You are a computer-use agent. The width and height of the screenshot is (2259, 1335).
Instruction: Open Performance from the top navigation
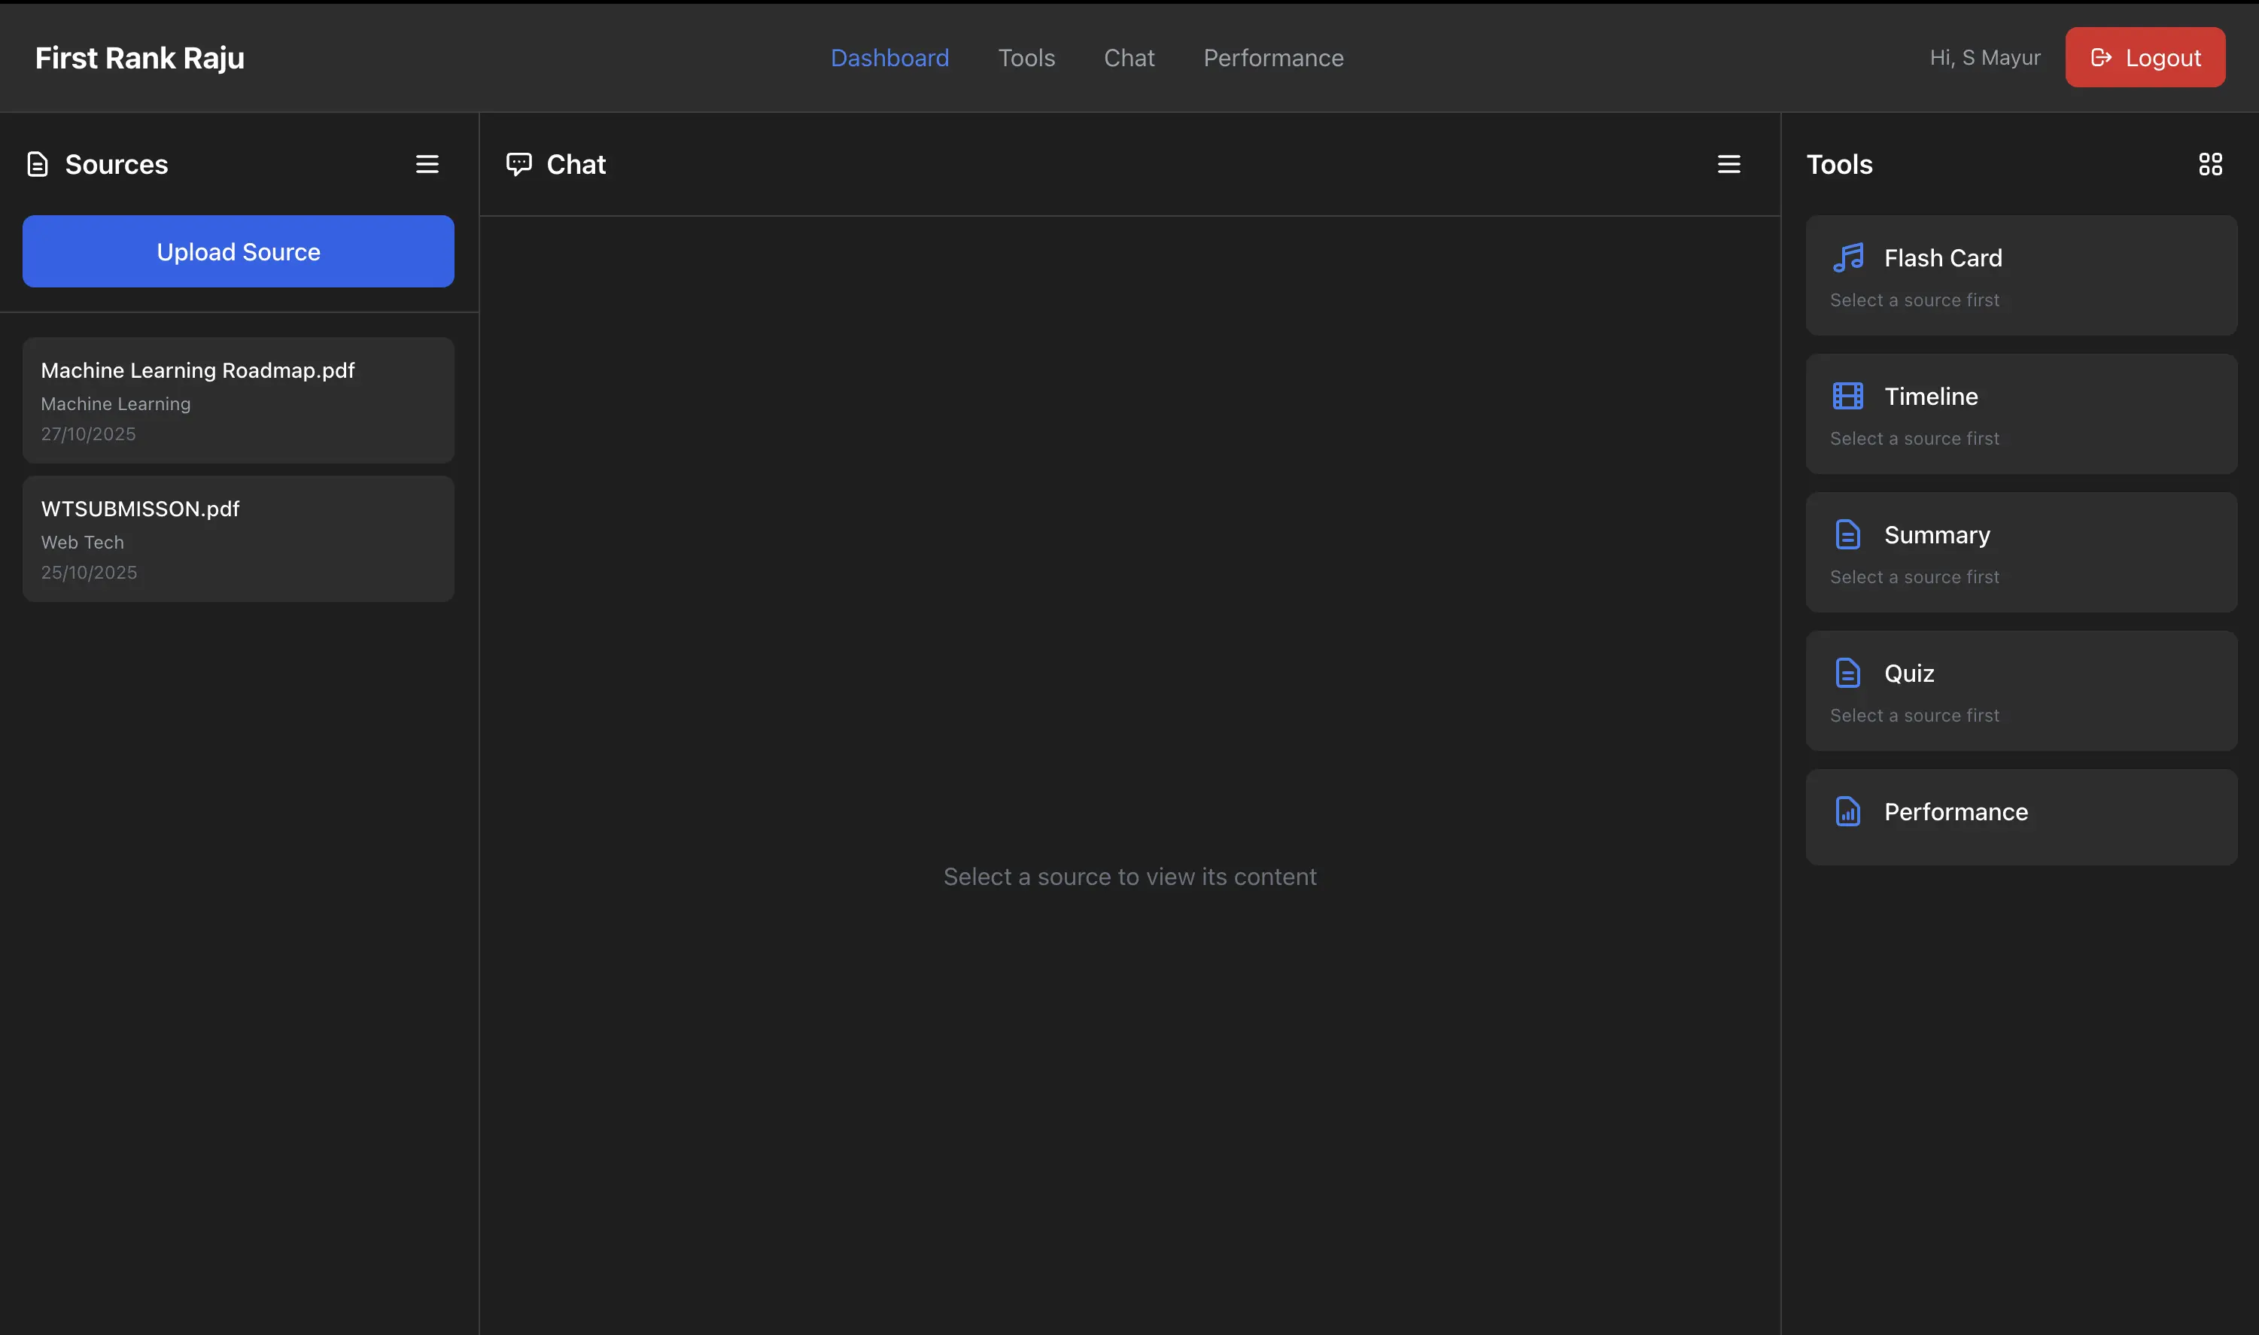pyautogui.click(x=1273, y=59)
